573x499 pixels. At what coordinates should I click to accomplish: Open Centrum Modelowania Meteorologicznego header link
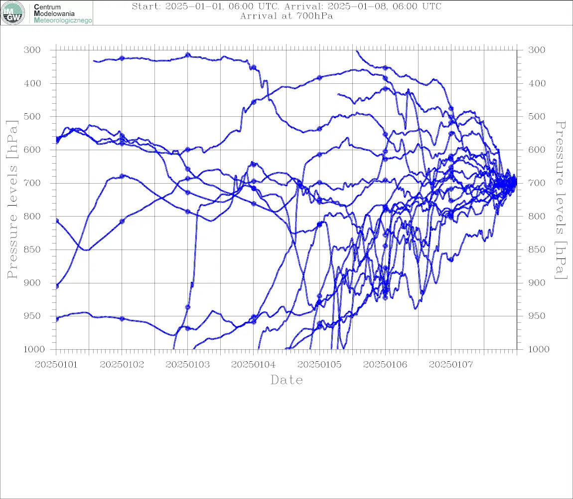tap(62, 13)
